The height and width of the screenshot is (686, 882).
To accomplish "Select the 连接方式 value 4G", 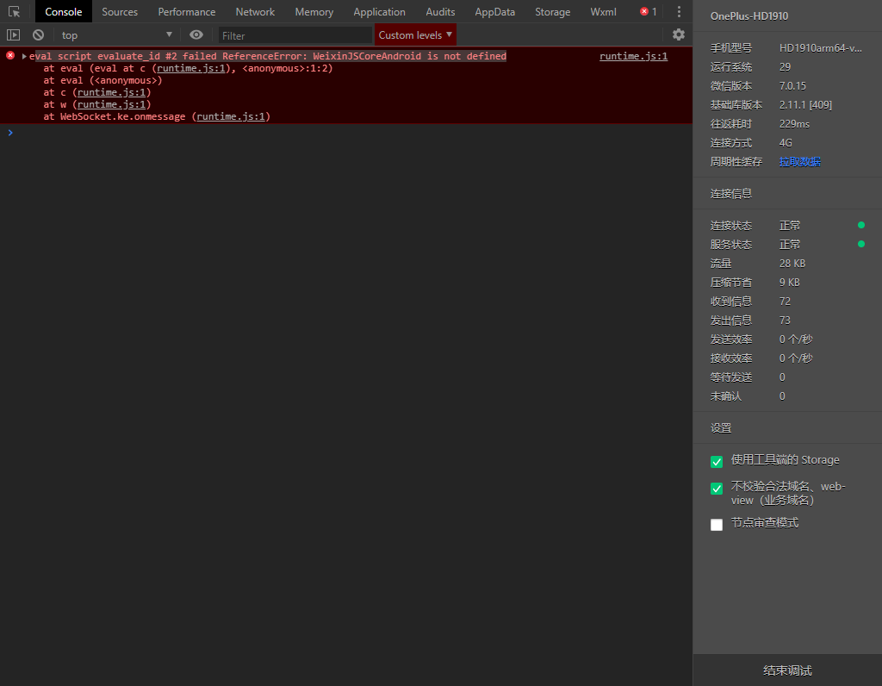I will point(786,143).
